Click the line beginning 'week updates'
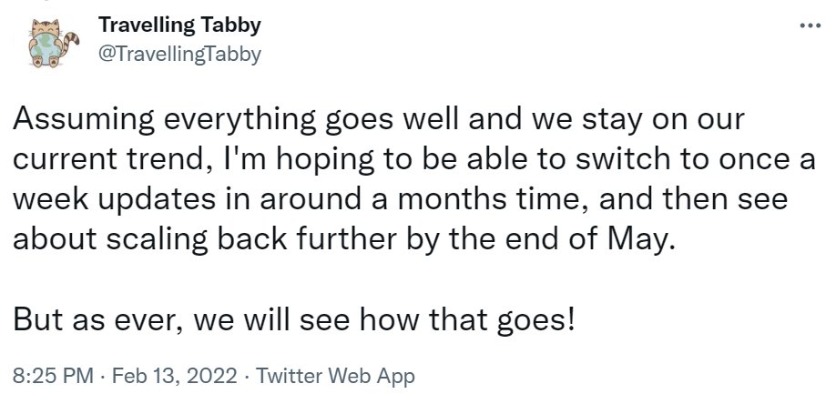 [x=400, y=200]
